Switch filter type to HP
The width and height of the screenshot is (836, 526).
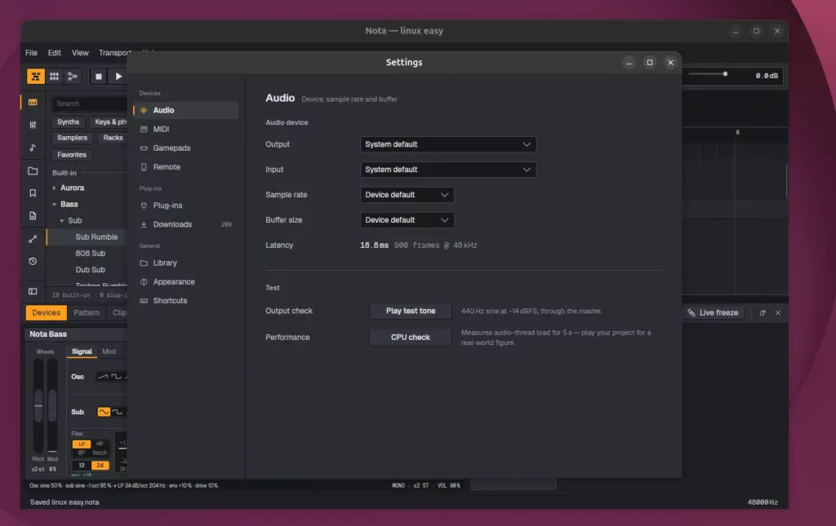pos(100,444)
